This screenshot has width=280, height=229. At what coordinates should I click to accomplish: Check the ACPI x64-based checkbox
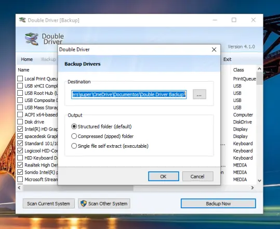(x=20, y=115)
